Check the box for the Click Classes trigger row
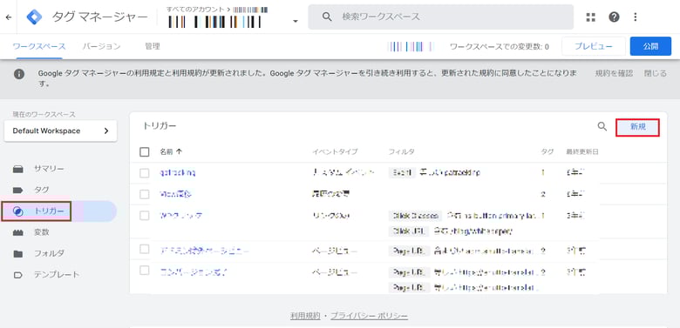680x328 pixels. pyautogui.click(x=145, y=216)
